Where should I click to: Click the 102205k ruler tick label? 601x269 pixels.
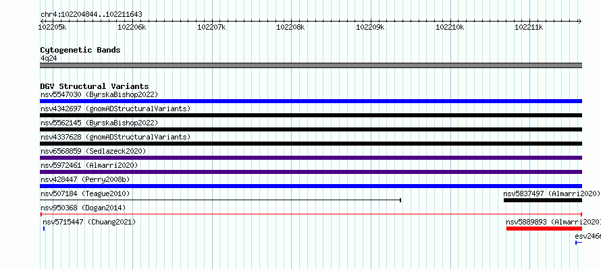53,27
